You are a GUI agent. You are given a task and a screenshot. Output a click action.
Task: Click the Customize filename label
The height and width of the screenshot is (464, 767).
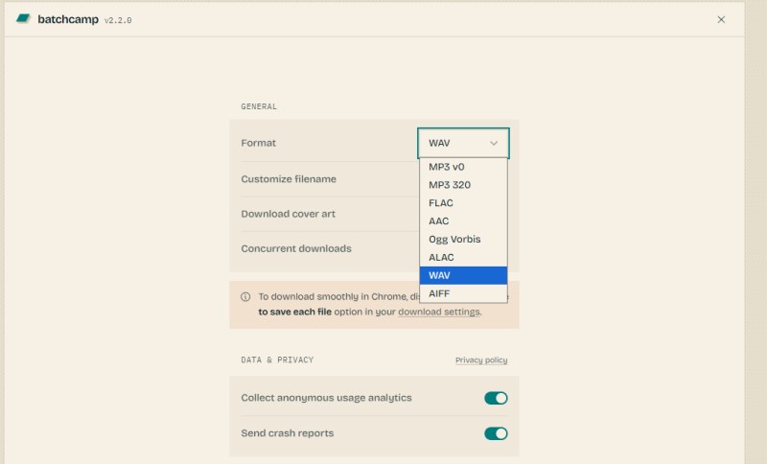tap(289, 179)
